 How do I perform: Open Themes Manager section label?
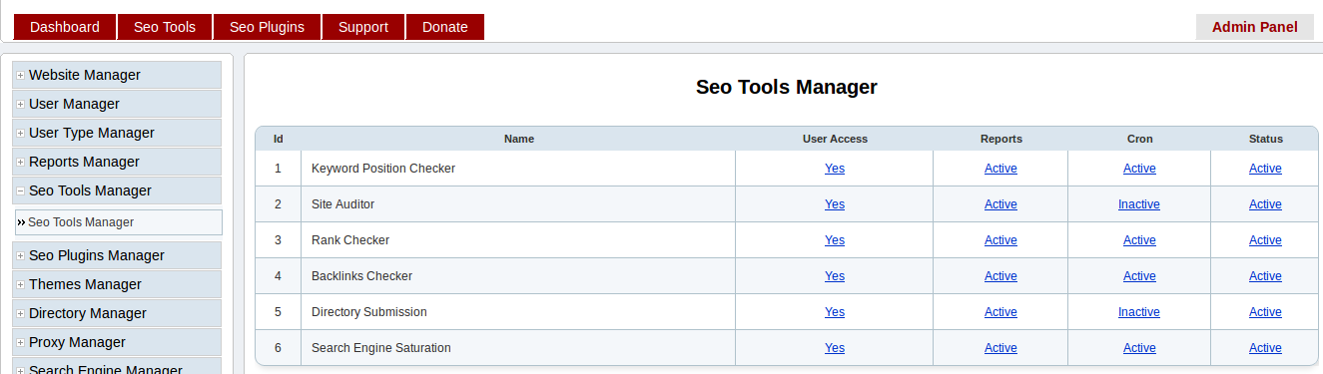pos(85,284)
